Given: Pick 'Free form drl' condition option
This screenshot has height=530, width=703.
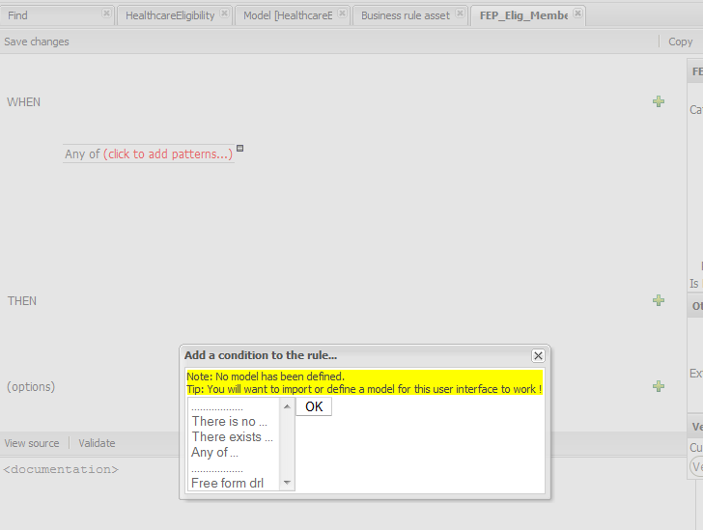Looking at the screenshot, I should (227, 483).
